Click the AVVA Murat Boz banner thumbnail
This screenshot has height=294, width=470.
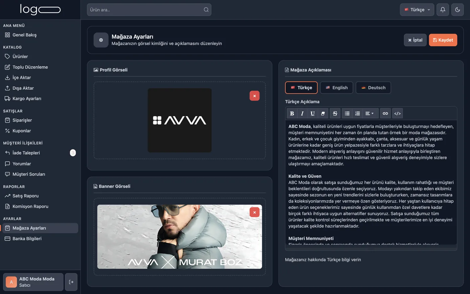tap(180, 237)
